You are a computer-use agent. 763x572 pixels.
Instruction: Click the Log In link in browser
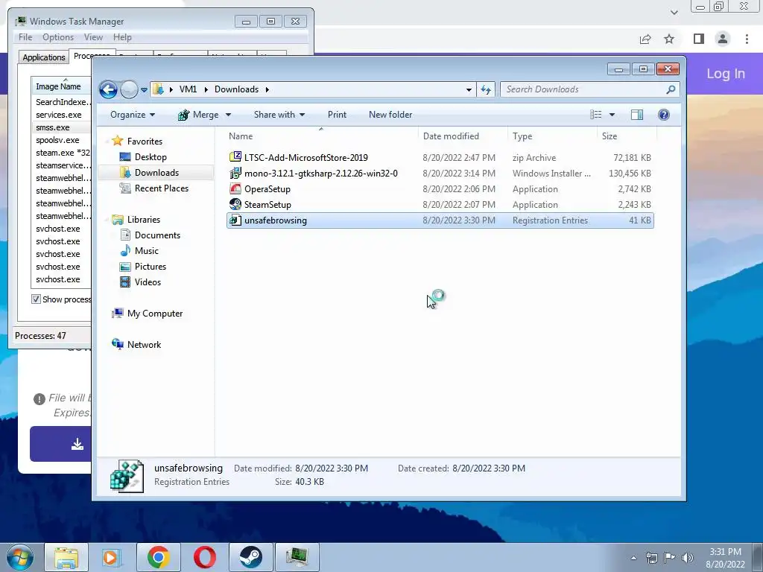[726, 74]
